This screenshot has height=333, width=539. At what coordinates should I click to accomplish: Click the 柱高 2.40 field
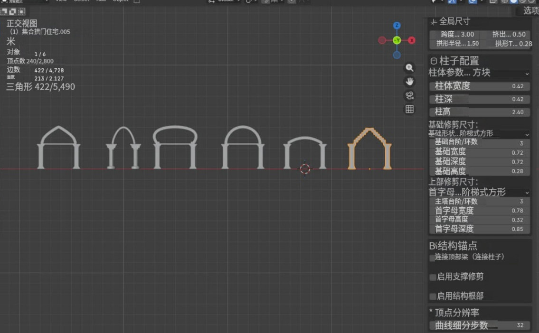[x=480, y=112]
